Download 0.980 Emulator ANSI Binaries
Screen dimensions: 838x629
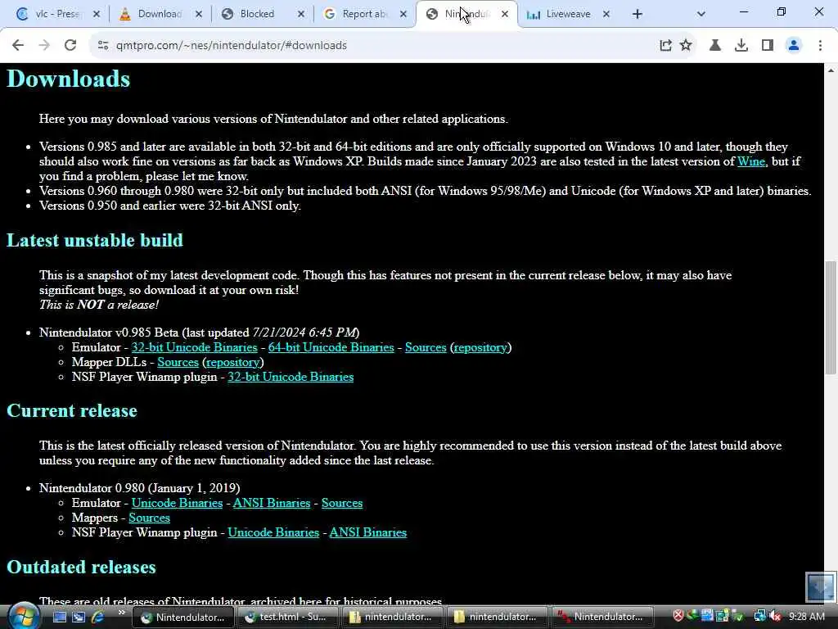click(272, 504)
